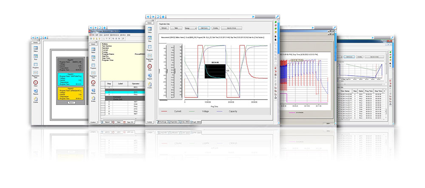Click green indicator atop center right toolbar

coord(276,22)
